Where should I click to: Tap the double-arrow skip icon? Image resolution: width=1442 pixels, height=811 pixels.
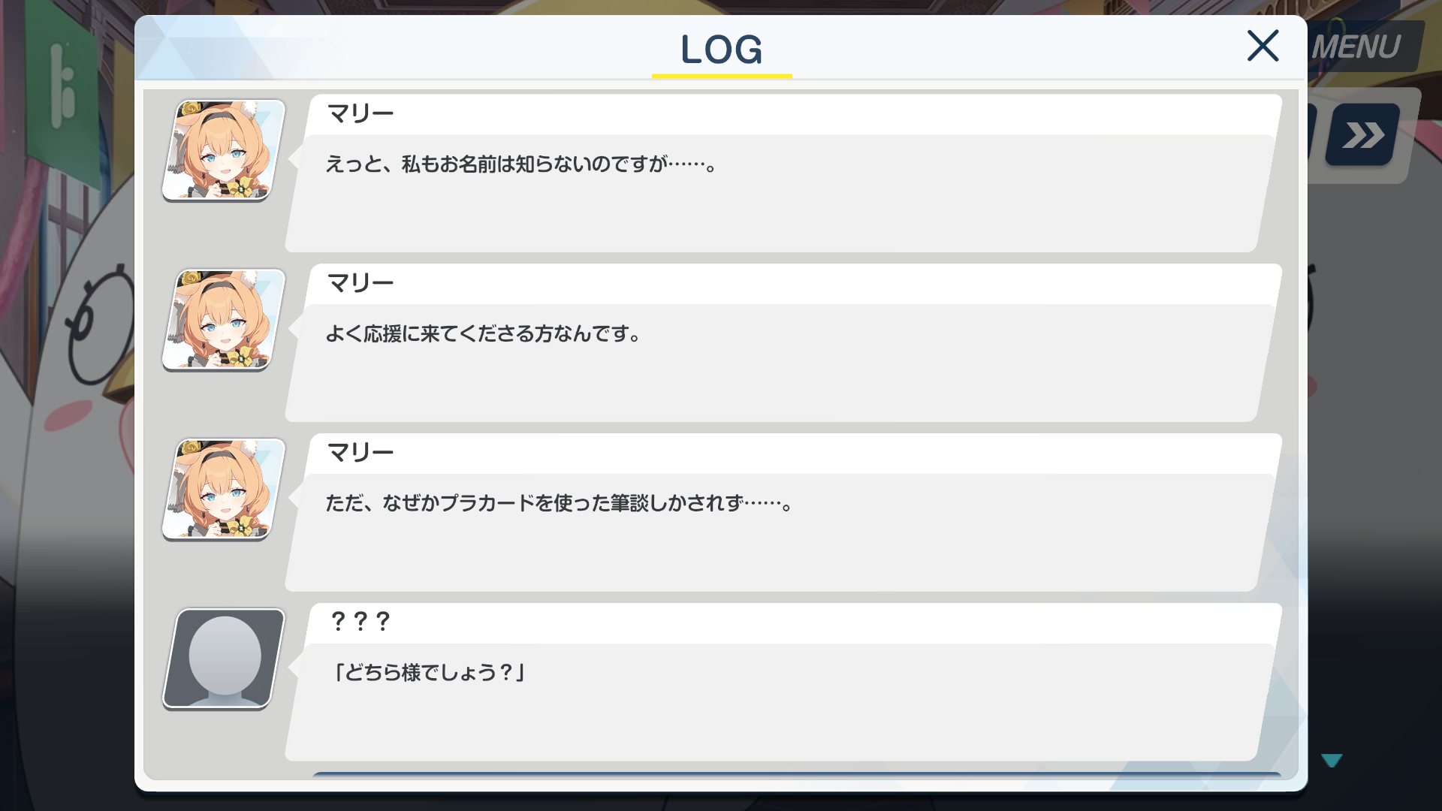tap(1362, 135)
